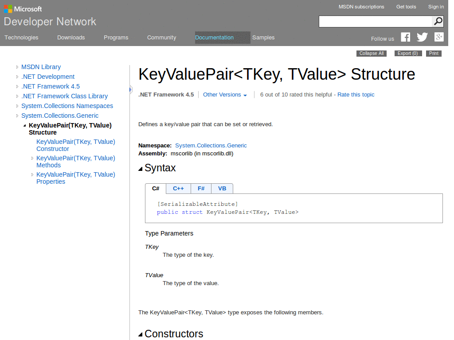454x340 pixels.
Task: Open System.Collections Namespaces sidebar link
Action: point(67,106)
